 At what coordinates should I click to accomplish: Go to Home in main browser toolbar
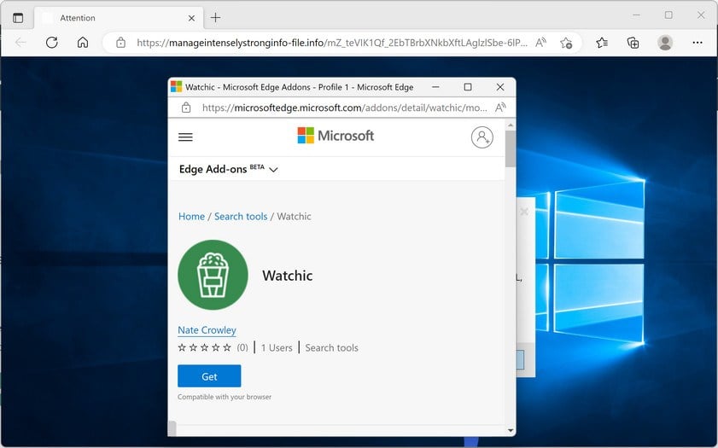[83, 43]
